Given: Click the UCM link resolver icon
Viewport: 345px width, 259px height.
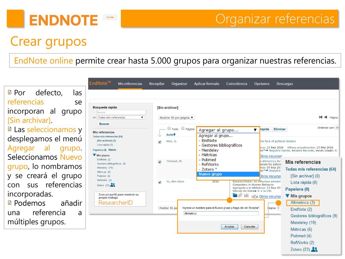Looking at the screenshot, I should (255, 197).
